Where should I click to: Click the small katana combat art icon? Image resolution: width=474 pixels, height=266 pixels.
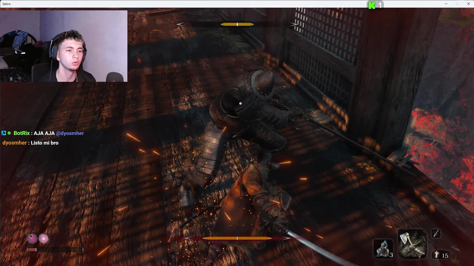click(x=436, y=233)
